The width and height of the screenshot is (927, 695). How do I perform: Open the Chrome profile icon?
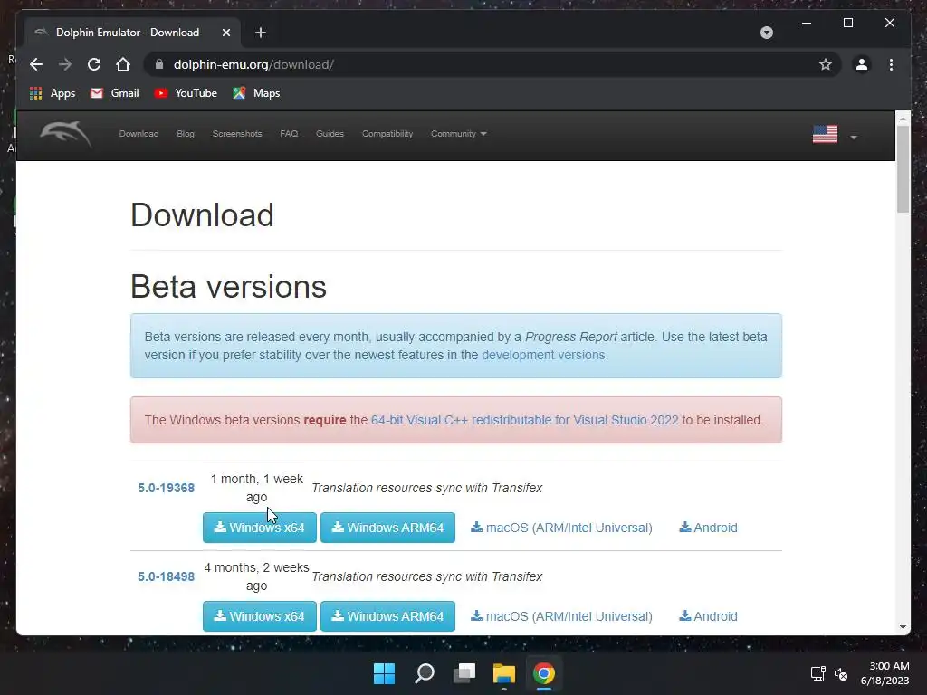[862, 64]
